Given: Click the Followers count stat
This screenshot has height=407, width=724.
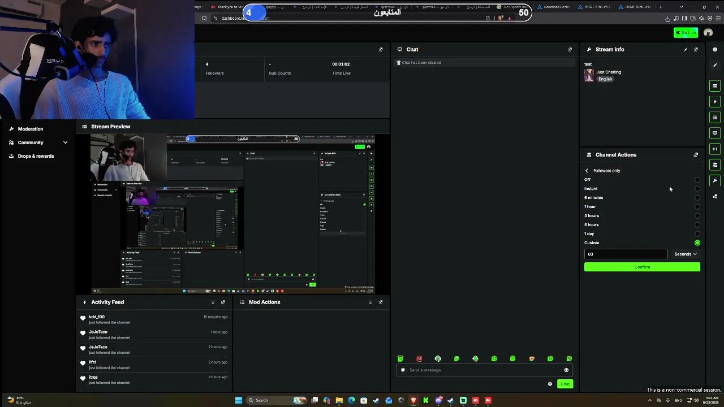Looking at the screenshot, I should tap(215, 68).
